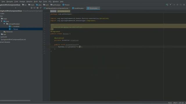The height and width of the screenshot is (104, 186).
Task: Click the java breadcrumb in navigation bar
Action: pos(39,5)
